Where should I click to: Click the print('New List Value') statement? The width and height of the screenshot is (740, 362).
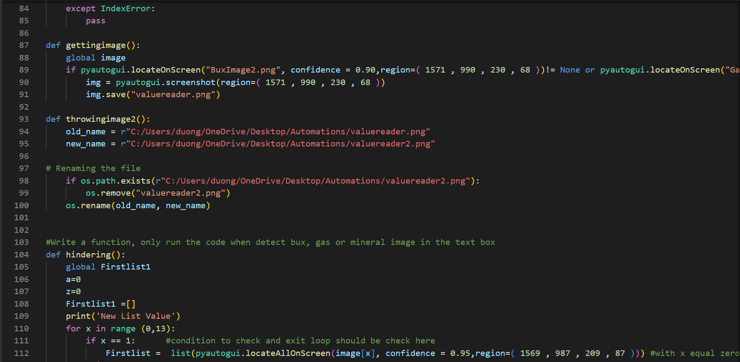(123, 316)
